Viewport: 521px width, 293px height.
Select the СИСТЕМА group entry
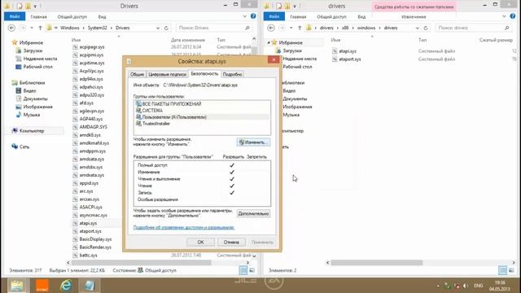tap(150, 111)
